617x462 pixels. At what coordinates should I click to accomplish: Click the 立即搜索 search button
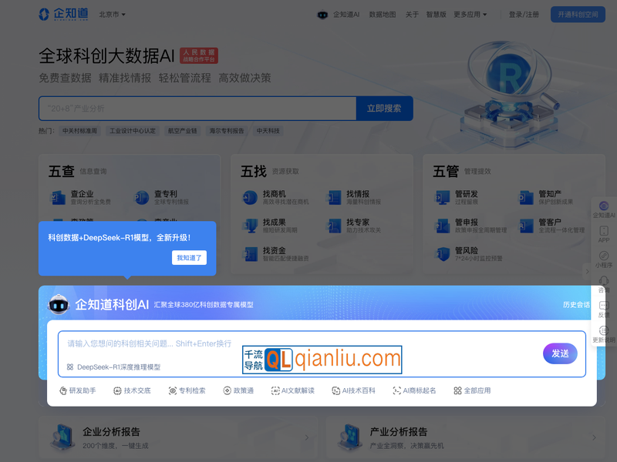point(383,109)
